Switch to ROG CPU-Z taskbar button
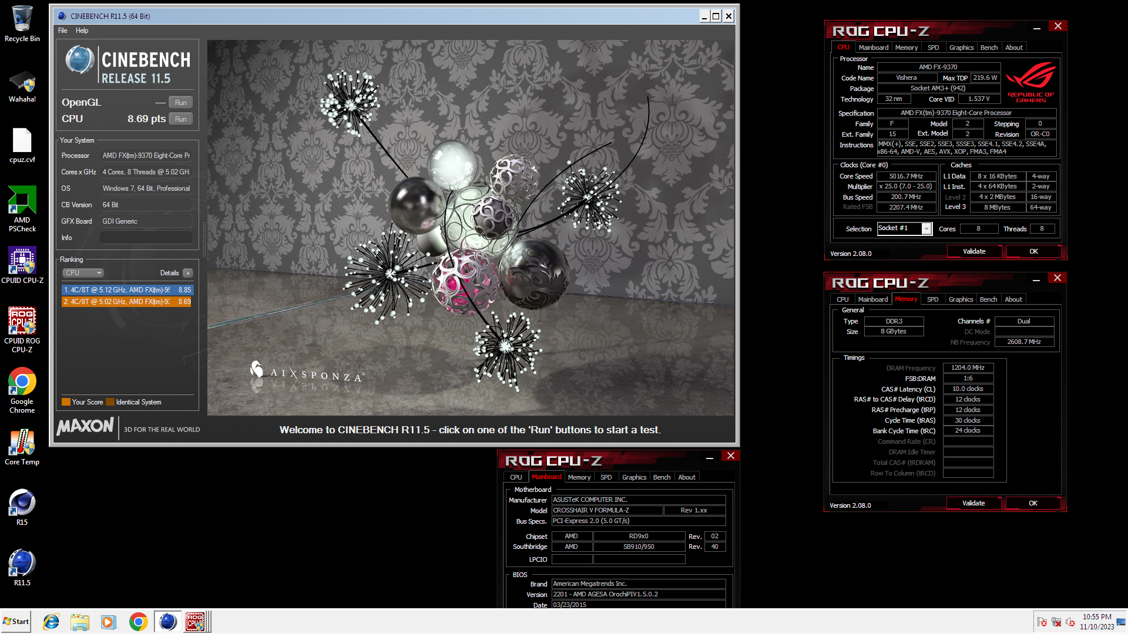The image size is (1128, 634). [196, 622]
